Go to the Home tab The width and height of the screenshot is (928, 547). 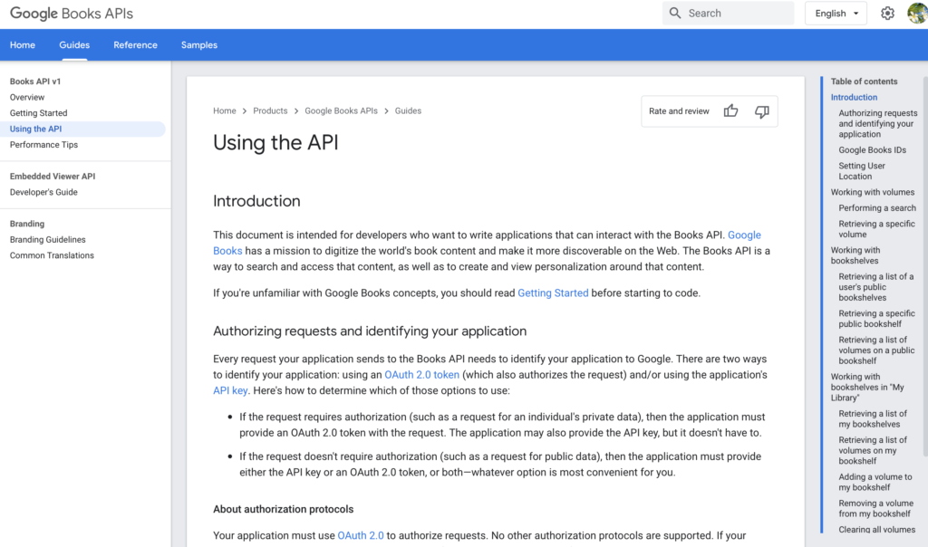23,45
